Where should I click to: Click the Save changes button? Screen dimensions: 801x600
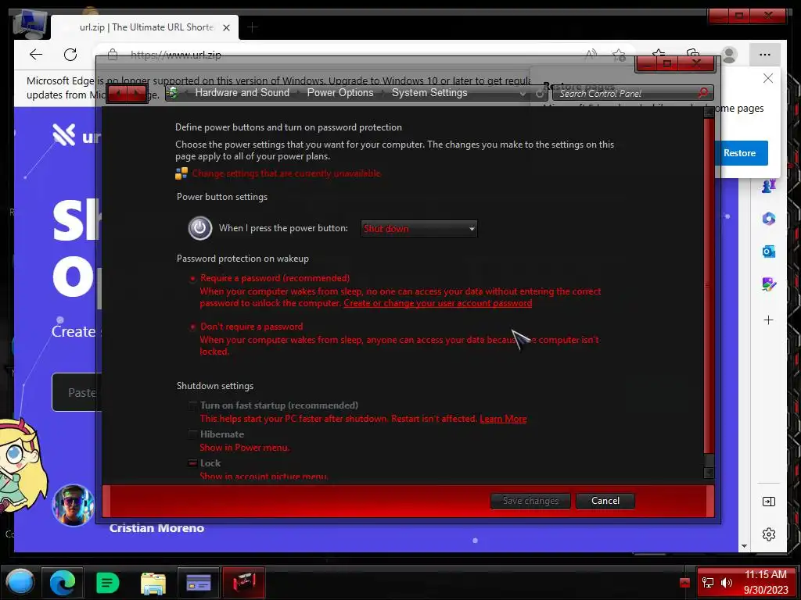[530, 501]
